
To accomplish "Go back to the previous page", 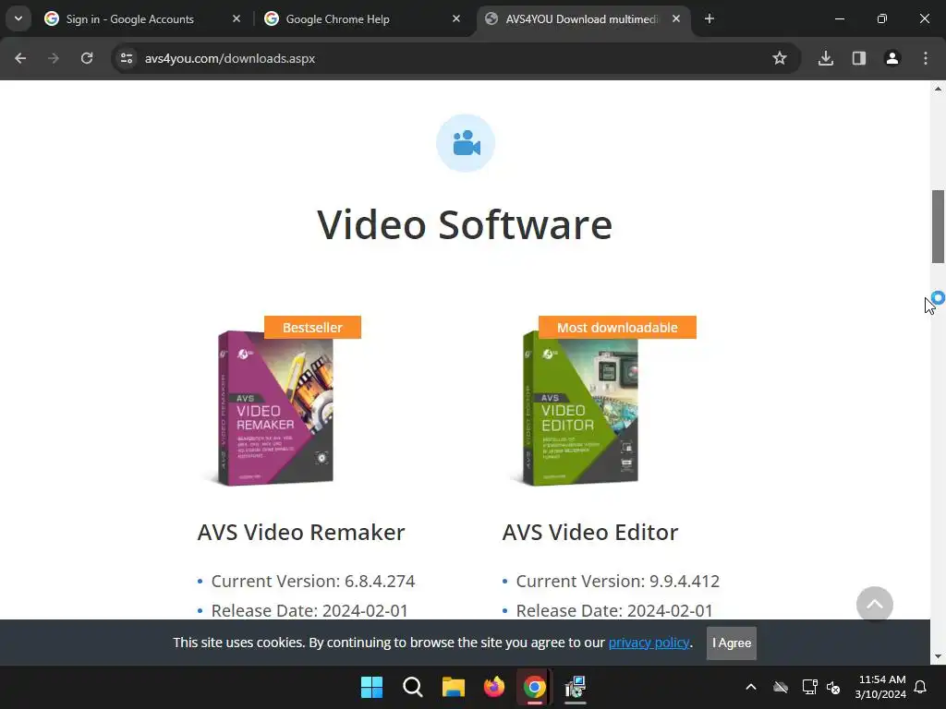I will (x=20, y=58).
